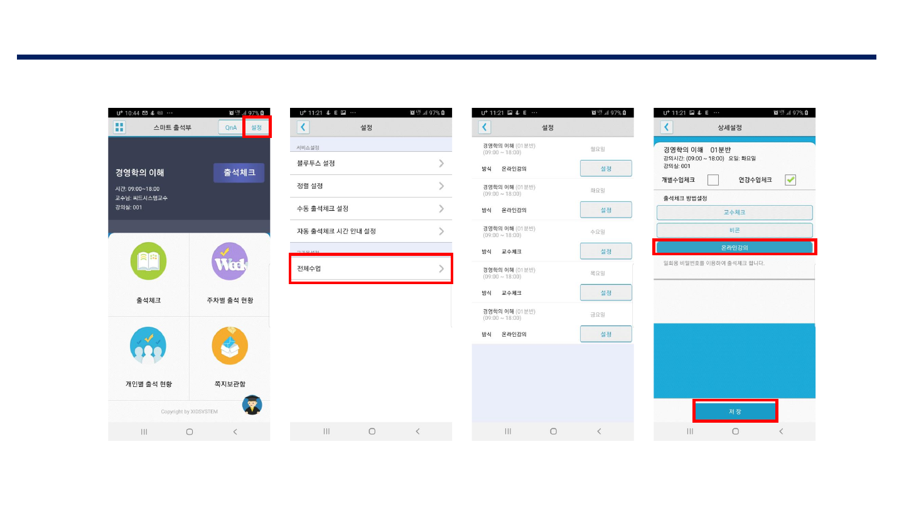Open the grid menu icon beside 스마트 출석부
904x508 pixels.
coord(119,127)
